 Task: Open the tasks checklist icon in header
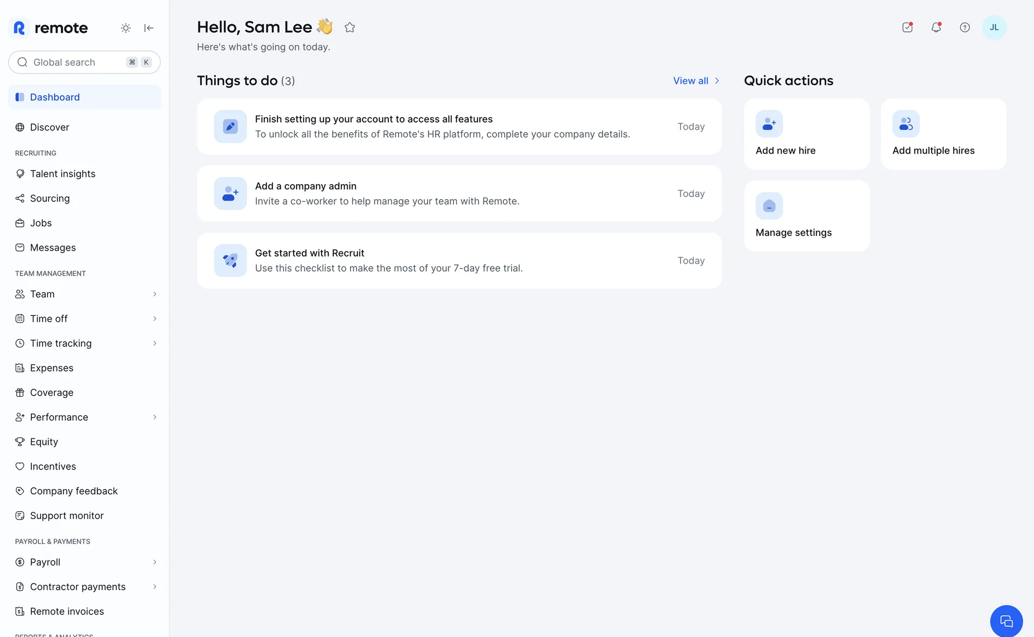point(907,27)
